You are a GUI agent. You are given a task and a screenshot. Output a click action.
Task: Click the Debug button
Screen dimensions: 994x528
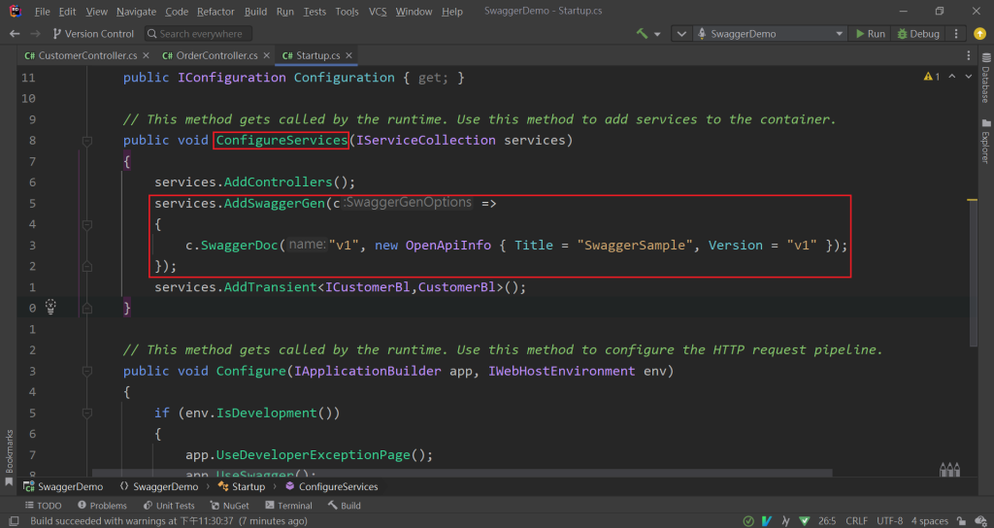[918, 34]
